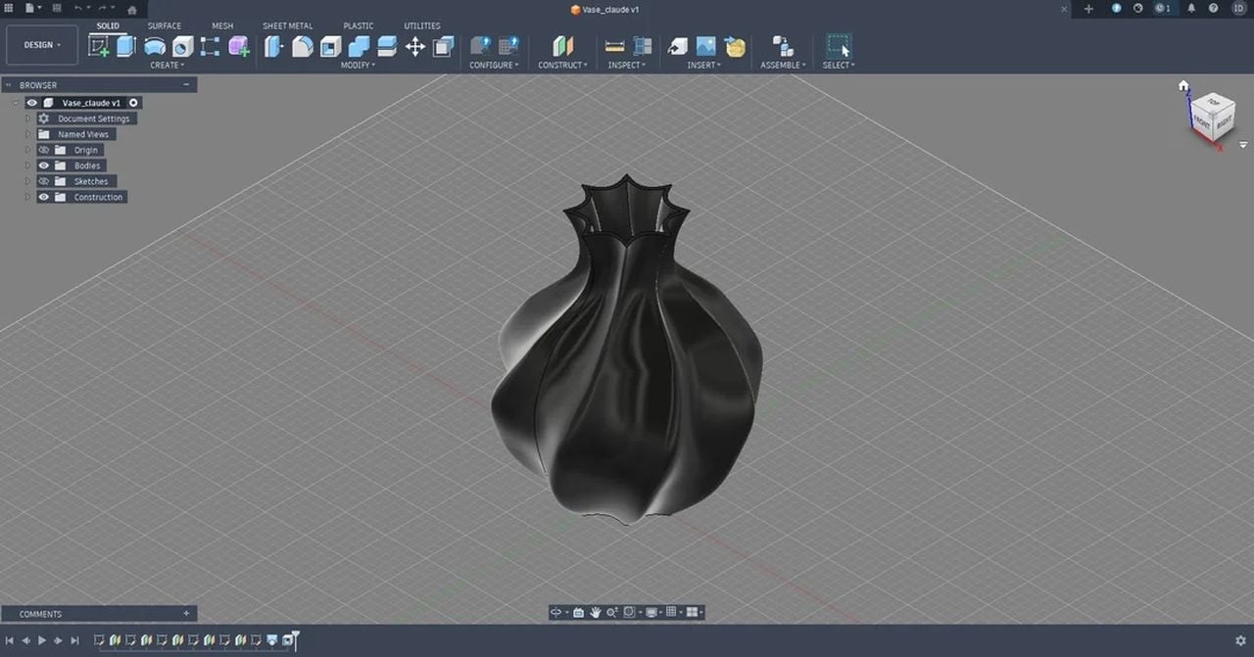
Task: Click the Configure table icon
Action: coord(508,46)
